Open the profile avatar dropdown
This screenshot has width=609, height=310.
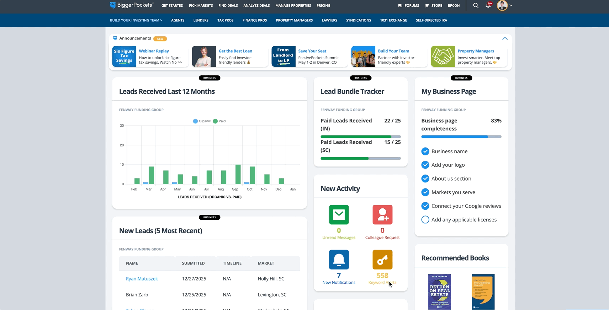click(x=504, y=6)
